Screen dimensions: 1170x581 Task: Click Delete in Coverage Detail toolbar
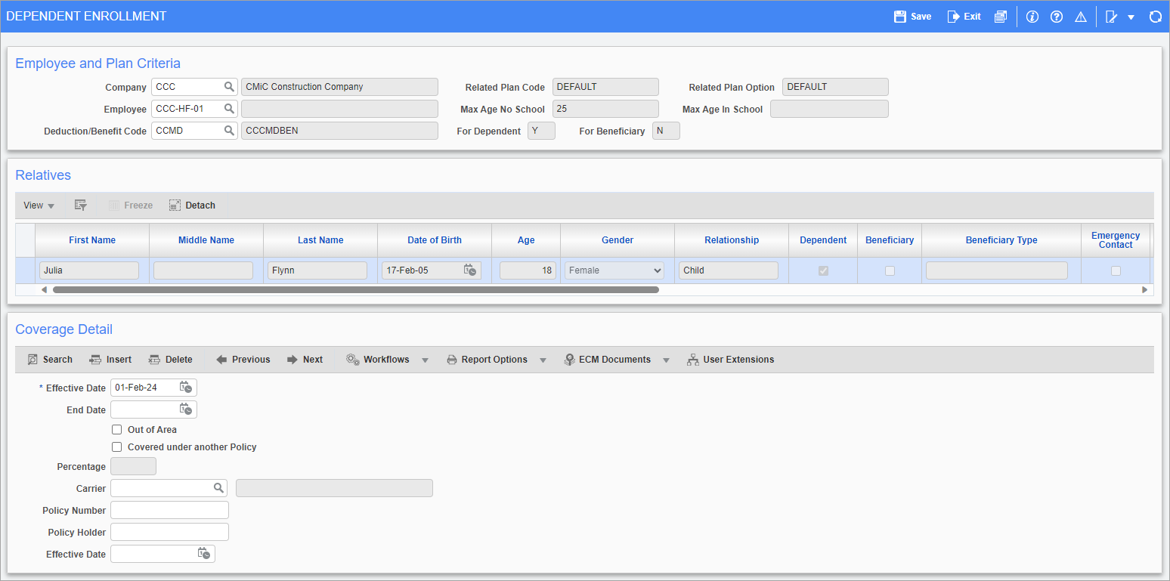tap(171, 360)
